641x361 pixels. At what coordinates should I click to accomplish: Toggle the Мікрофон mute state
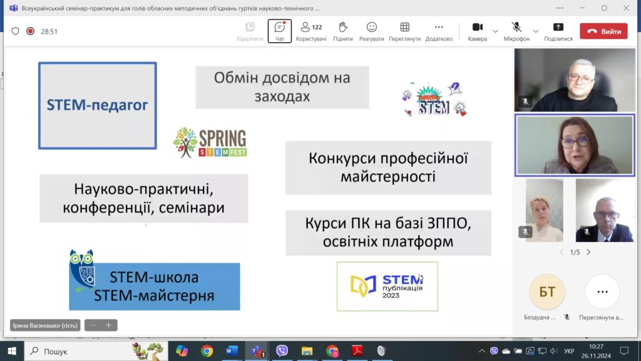pyautogui.click(x=516, y=31)
